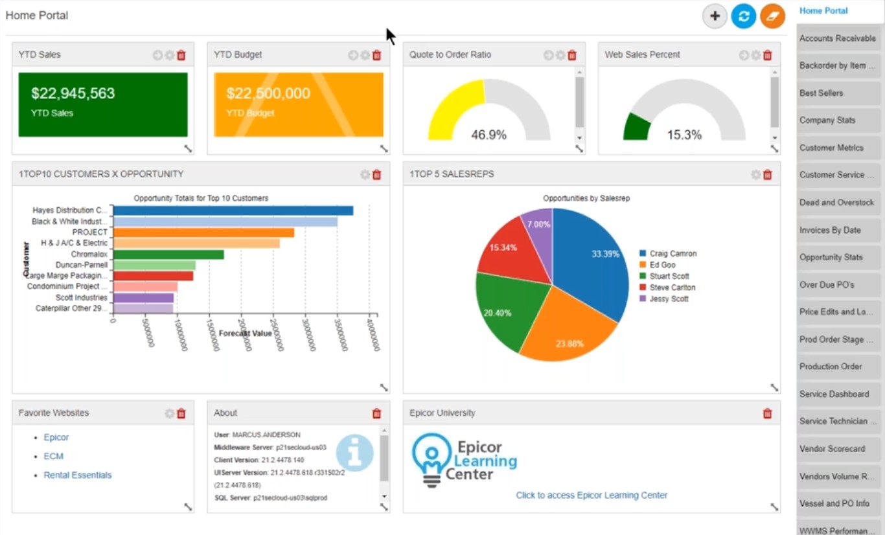This screenshot has width=885, height=535.
Task: Open the Accounts Receivable tab
Action: tap(837, 38)
